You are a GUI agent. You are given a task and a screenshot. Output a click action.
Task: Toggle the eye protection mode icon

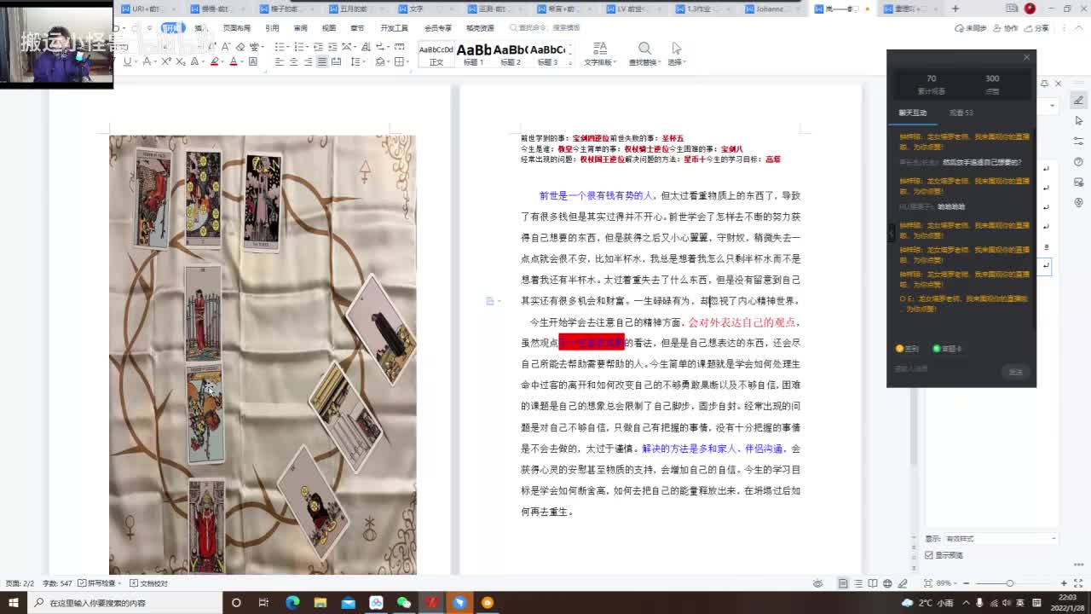(817, 583)
